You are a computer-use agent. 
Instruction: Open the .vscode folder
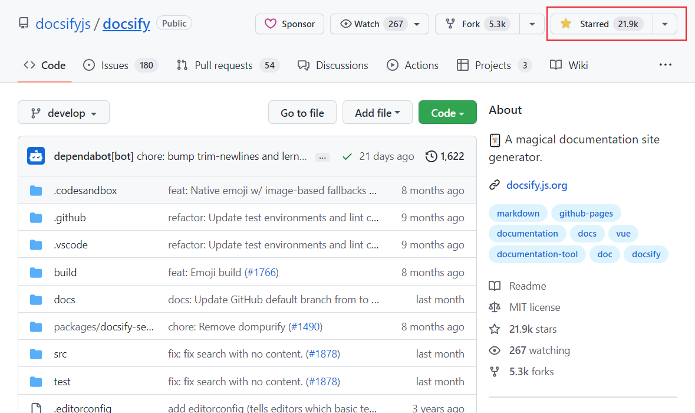point(71,244)
